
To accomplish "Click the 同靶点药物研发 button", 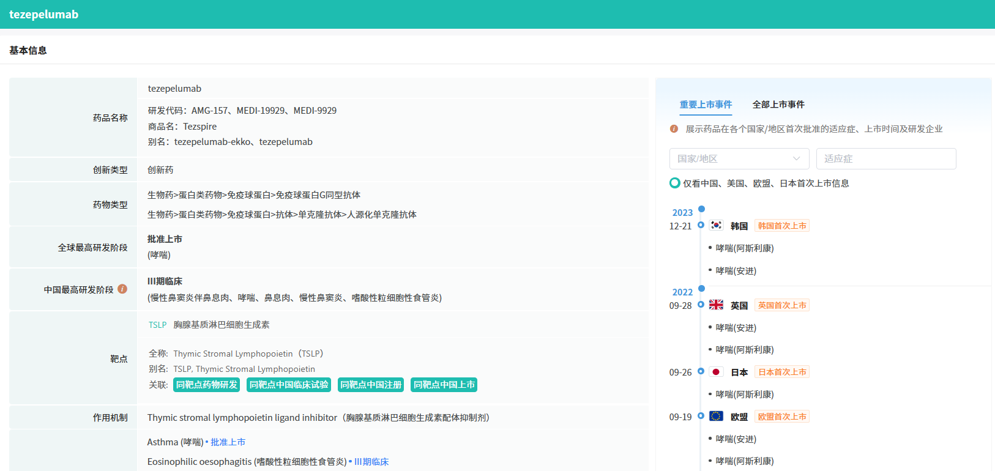I will (207, 385).
